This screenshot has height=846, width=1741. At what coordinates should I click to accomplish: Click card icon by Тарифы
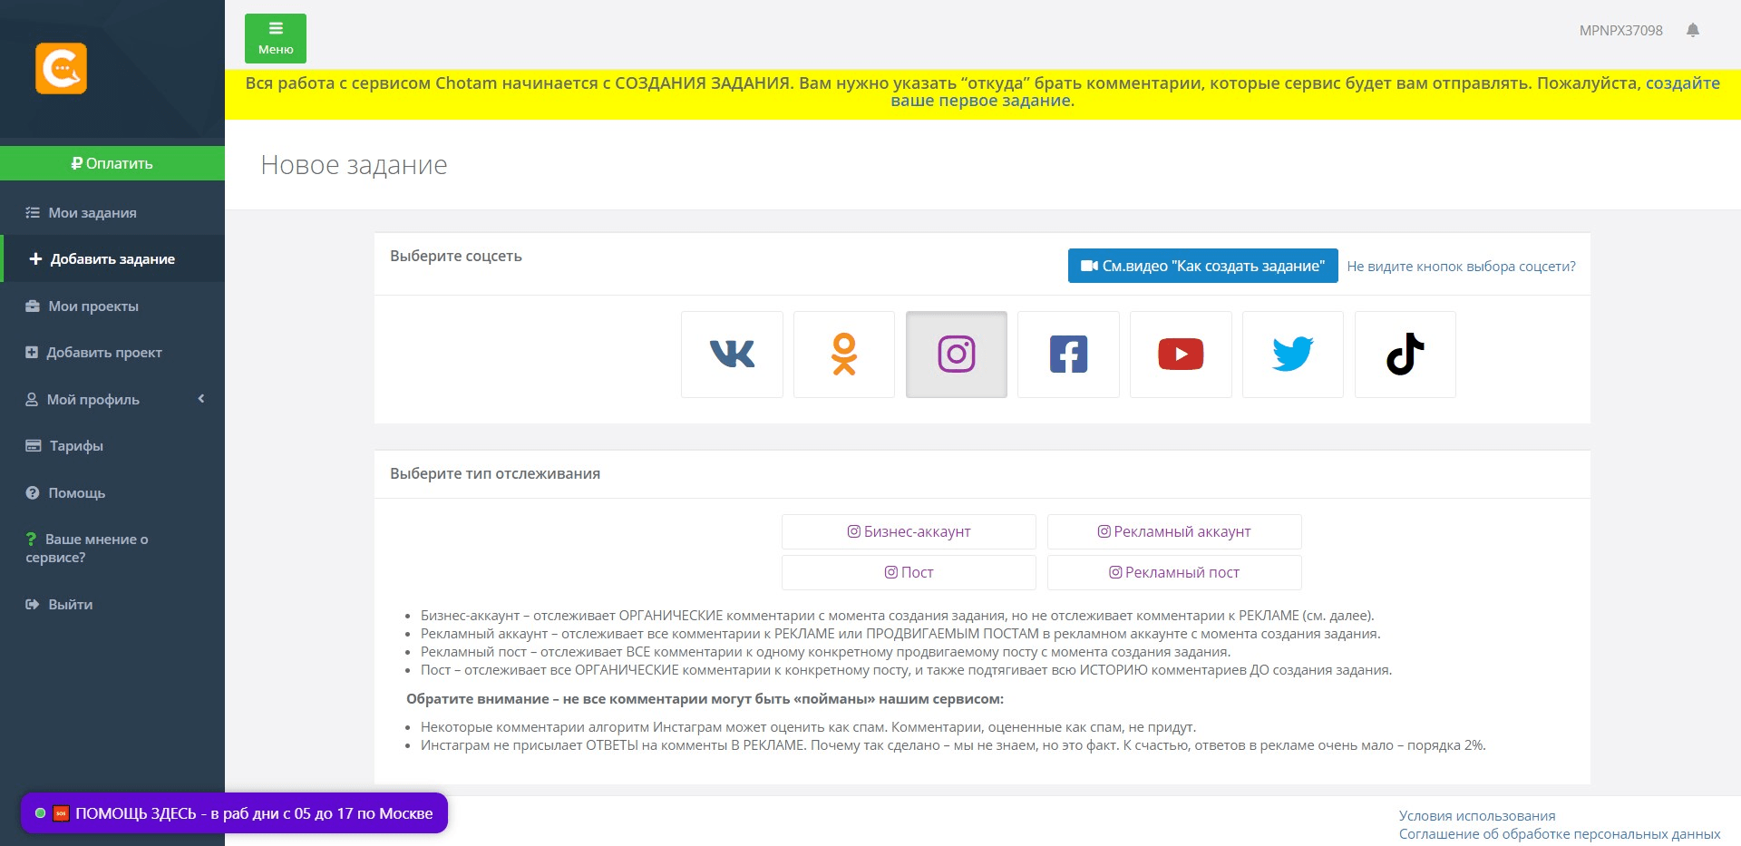pos(34,445)
